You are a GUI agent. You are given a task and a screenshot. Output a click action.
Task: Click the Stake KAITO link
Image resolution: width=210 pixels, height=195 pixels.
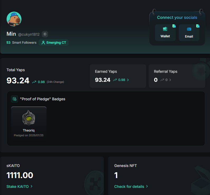(x=17, y=187)
